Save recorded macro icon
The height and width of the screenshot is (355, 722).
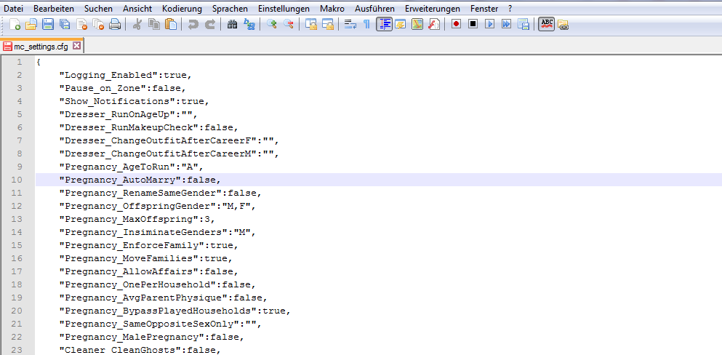pos(523,25)
